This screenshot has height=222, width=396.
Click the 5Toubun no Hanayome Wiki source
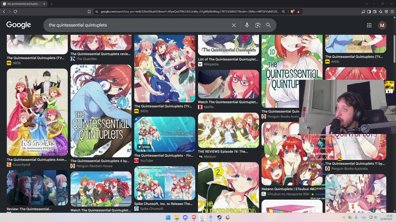click(288, 194)
